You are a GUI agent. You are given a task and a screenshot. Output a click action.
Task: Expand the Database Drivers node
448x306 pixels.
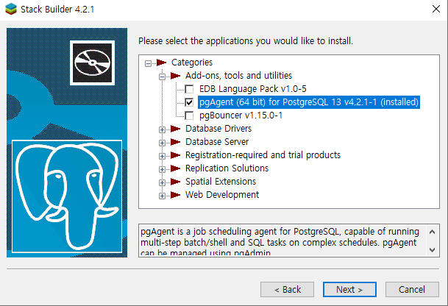[x=162, y=129]
